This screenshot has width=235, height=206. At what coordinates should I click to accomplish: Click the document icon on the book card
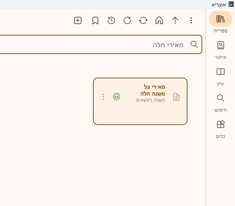[x=176, y=97]
